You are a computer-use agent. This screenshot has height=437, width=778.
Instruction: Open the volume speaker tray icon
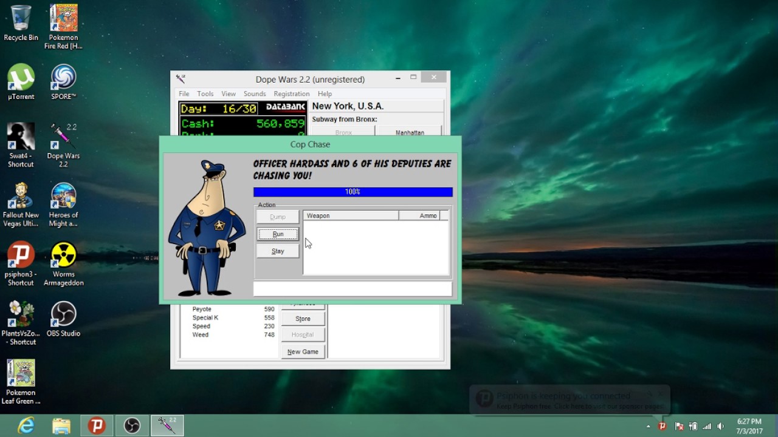(x=721, y=426)
